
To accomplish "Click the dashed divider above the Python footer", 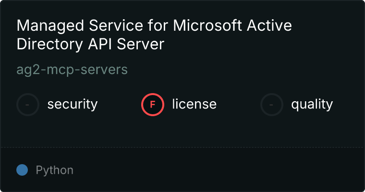I will 182,147.
